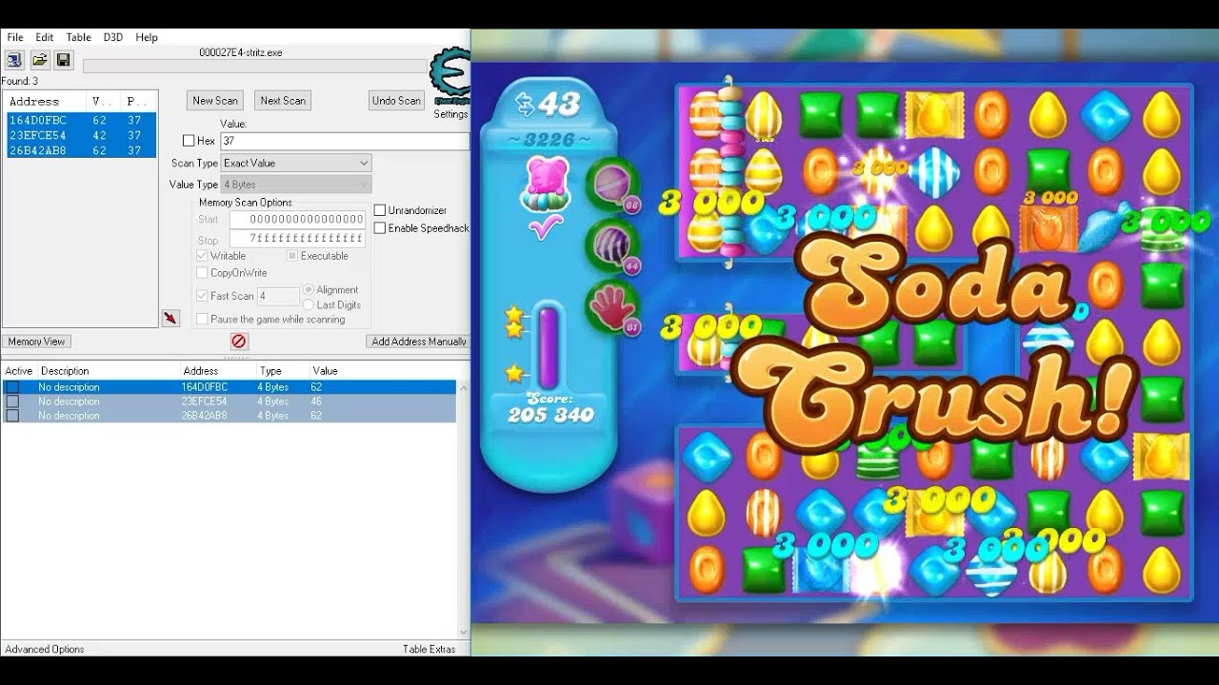
Task: Toggle the Hex checkbox
Action: tap(189, 141)
